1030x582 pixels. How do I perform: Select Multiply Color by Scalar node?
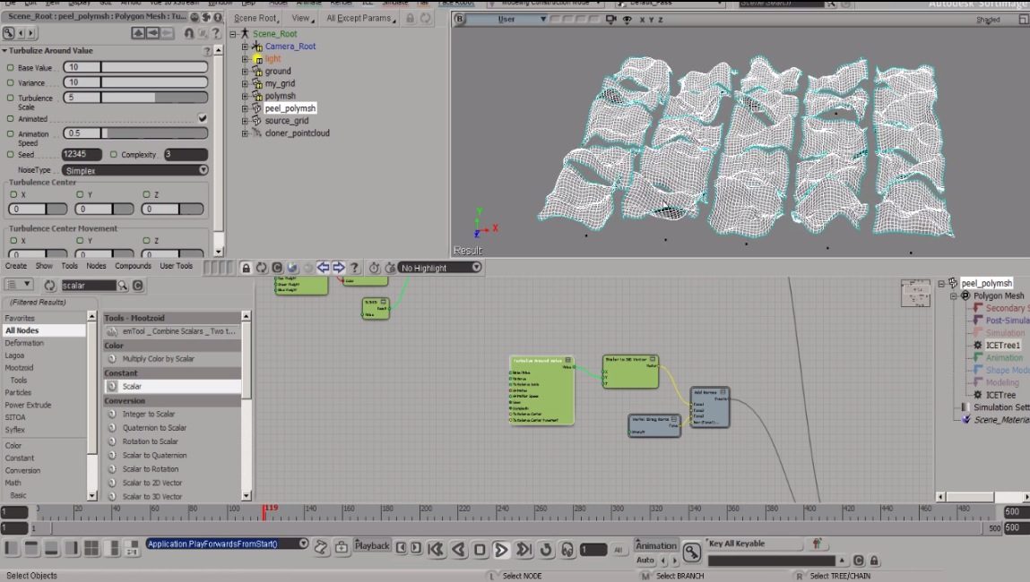tap(158, 359)
